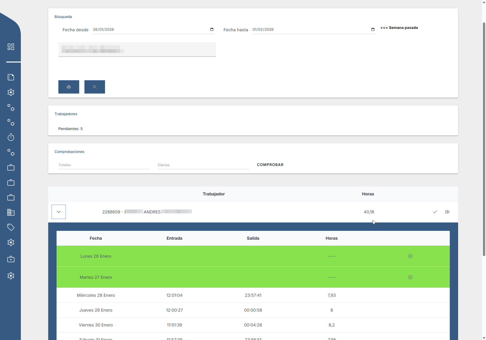
Task: Open the Fecha desde calendar picker
Action: pyautogui.click(x=212, y=29)
